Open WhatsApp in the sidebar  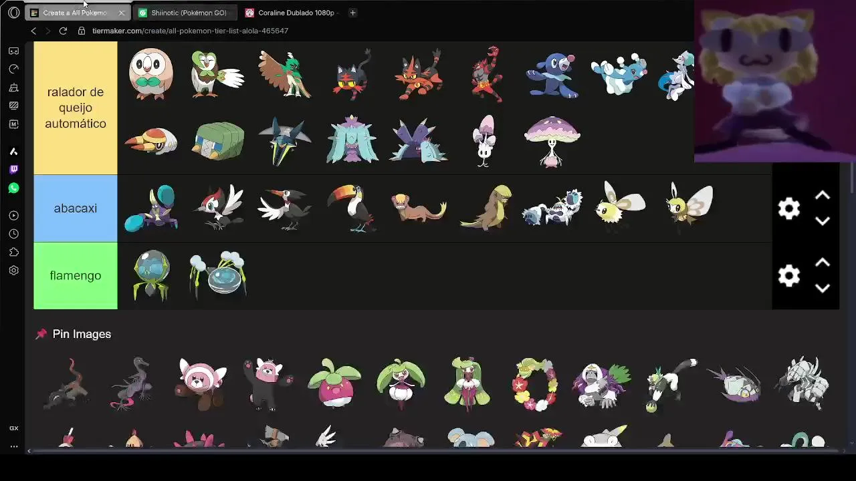(13, 188)
